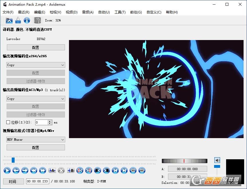Viewport: 247px width, 189px height.
Task: Go to the next cut point icon
Action: [89, 170]
